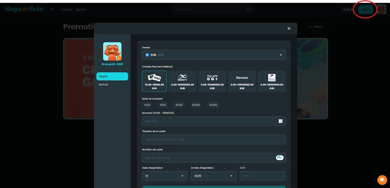Choose La Banque Postale payment option
The width and height of the screenshot is (390, 188).
click(x=272, y=81)
